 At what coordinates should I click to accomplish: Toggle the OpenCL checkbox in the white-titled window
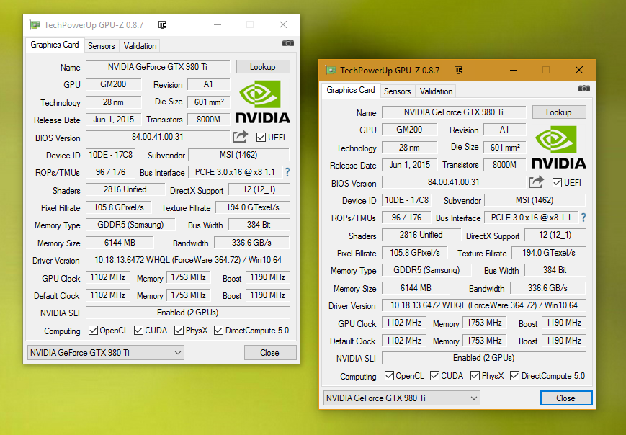[94, 331]
